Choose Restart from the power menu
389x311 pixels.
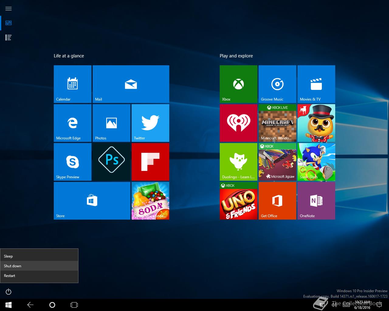coord(39,275)
